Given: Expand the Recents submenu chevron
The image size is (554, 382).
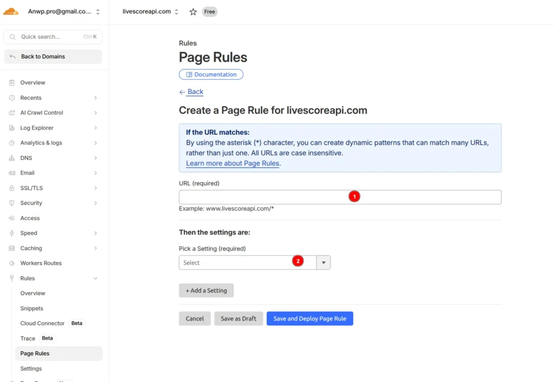Looking at the screenshot, I should (95, 98).
